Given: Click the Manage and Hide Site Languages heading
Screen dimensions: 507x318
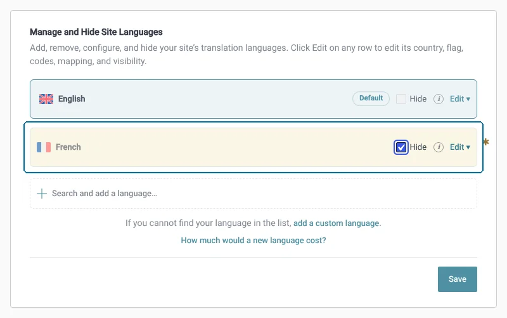Looking at the screenshot, I should (x=96, y=32).
